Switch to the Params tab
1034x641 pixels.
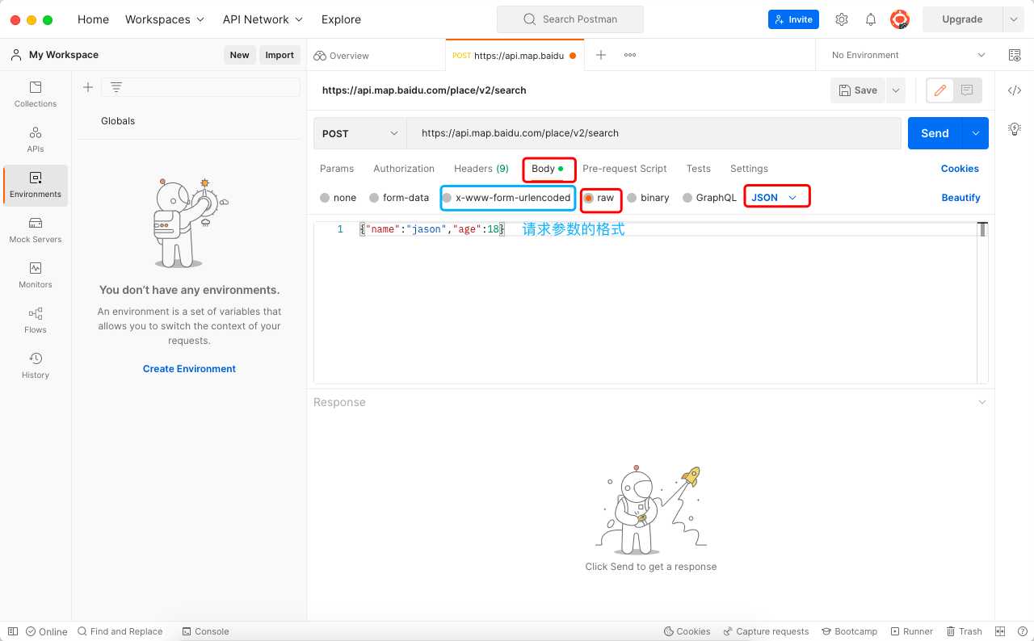(x=337, y=169)
